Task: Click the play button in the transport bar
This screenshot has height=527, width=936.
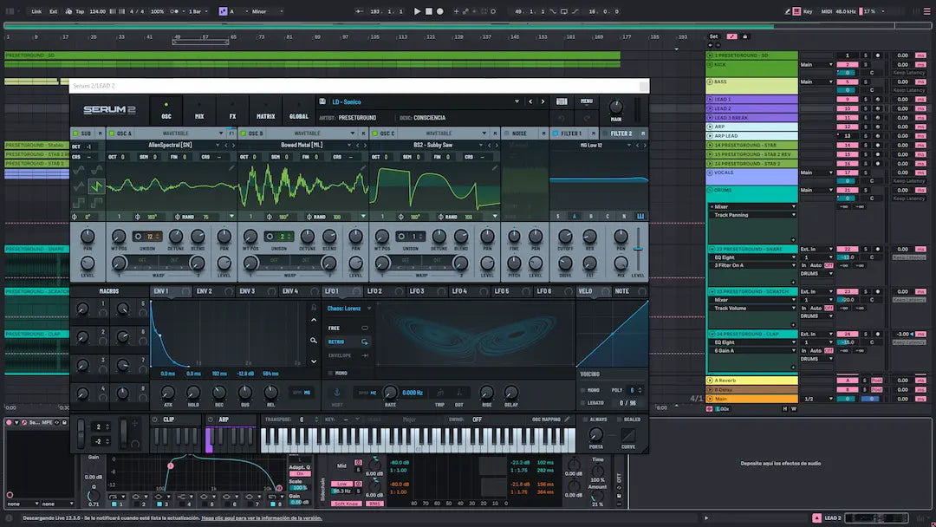Action: (417, 11)
